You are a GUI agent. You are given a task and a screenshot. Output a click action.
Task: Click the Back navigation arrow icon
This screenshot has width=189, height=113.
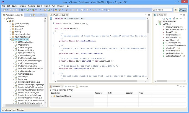[97, 10]
